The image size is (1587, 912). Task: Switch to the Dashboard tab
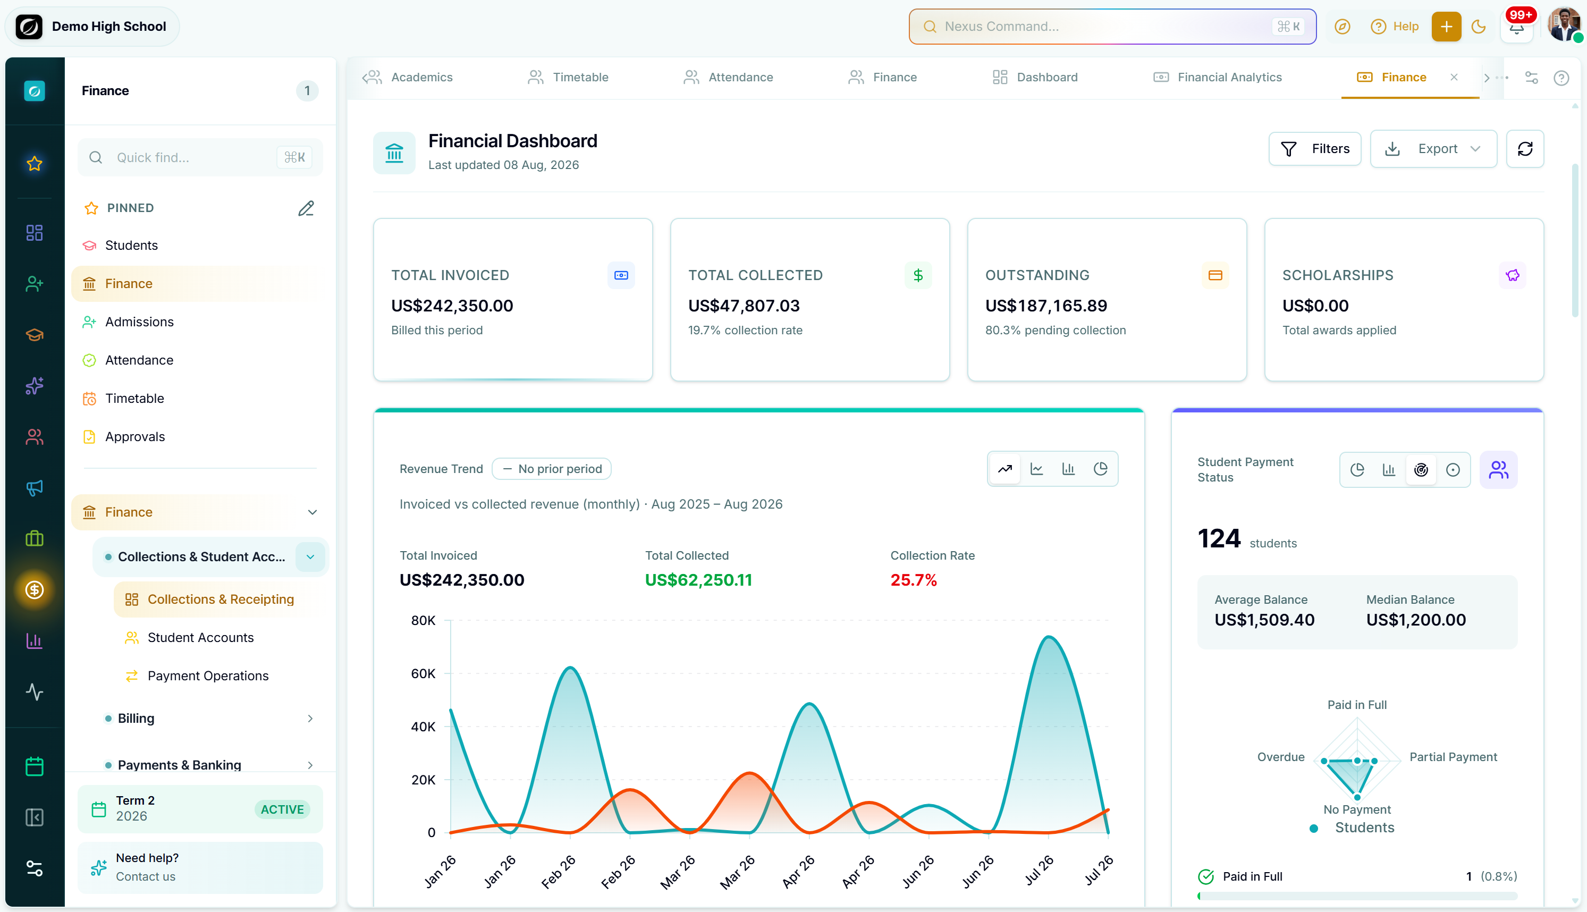1035,77
